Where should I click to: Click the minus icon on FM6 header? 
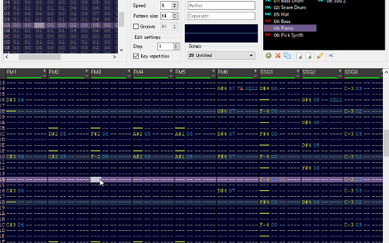(x=255, y=75)
